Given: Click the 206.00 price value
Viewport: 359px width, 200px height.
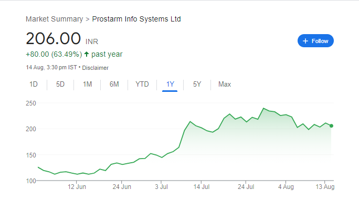Looking at the screenshot, I should tap(53, 38).
